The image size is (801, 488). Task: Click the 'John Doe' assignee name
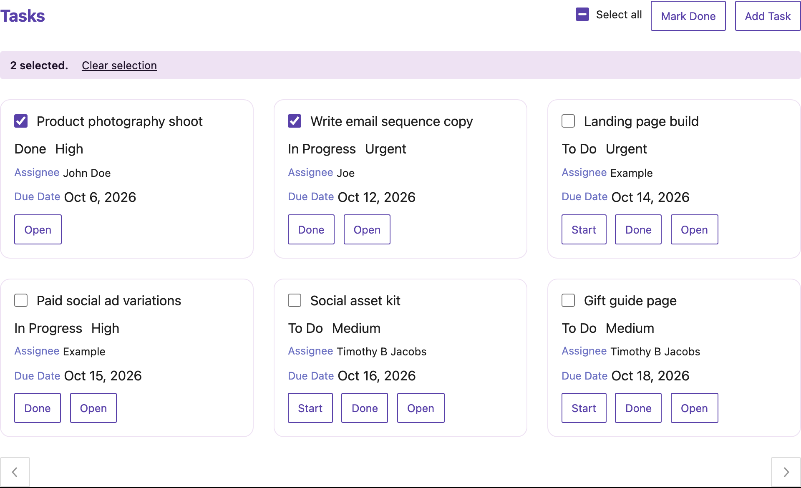pos(87,173)
